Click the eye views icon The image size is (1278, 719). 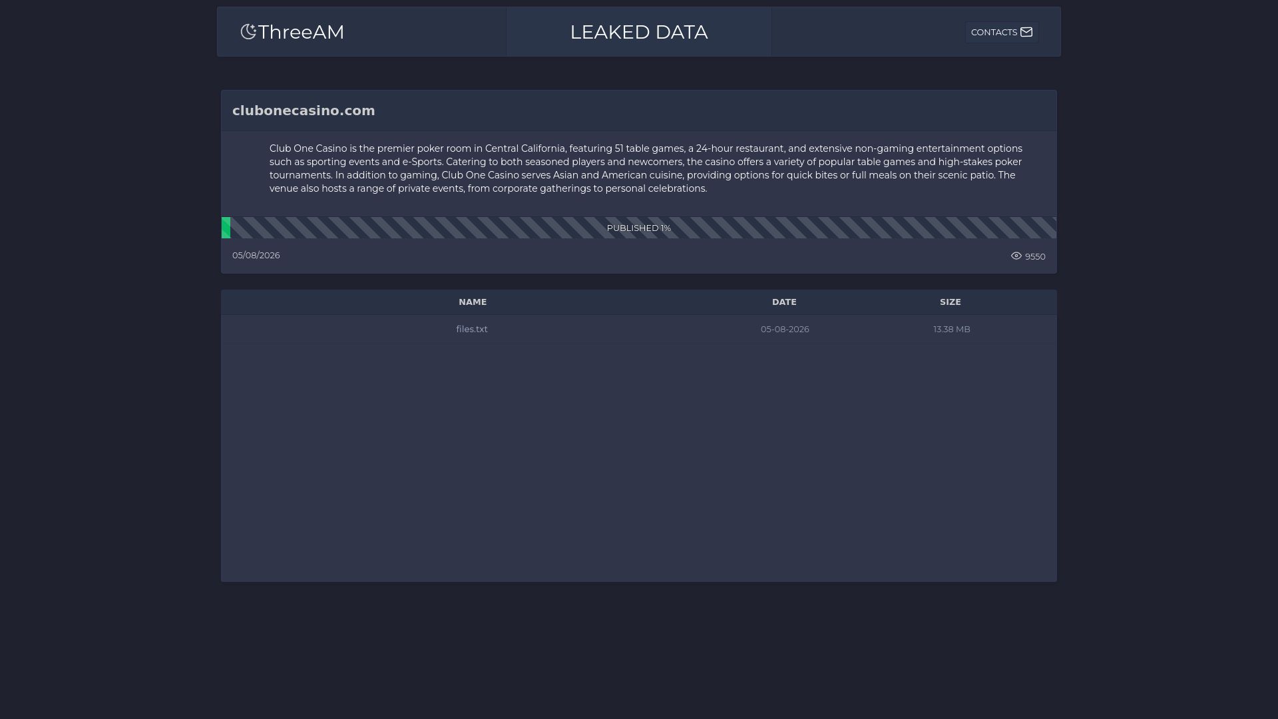point(1016,256)
